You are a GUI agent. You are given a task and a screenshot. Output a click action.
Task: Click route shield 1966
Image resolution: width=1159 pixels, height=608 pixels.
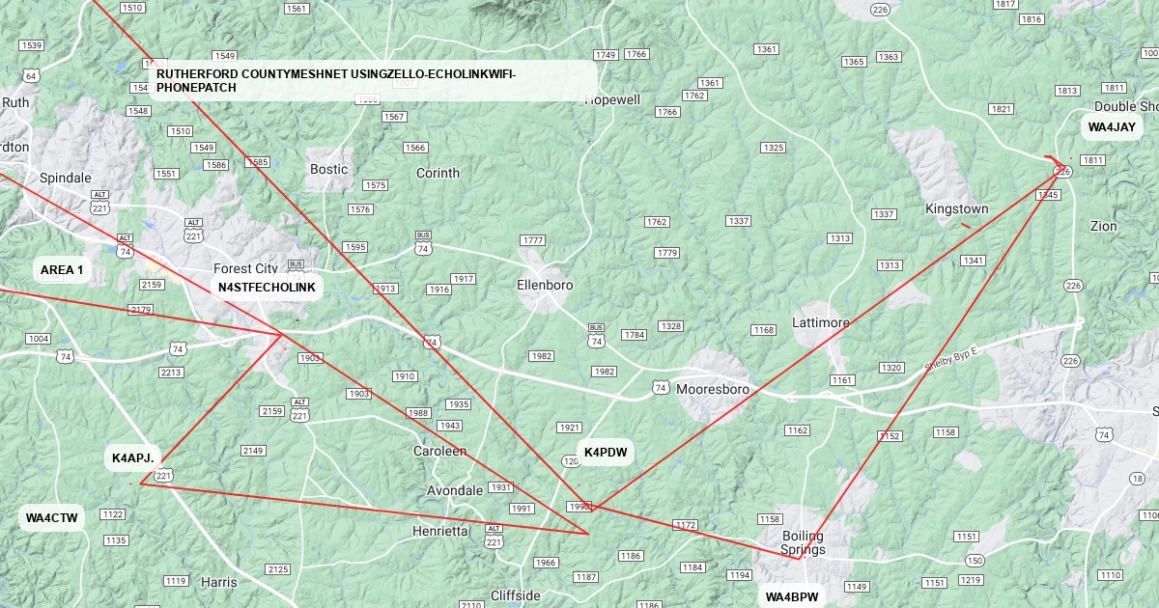click(546, 563)
